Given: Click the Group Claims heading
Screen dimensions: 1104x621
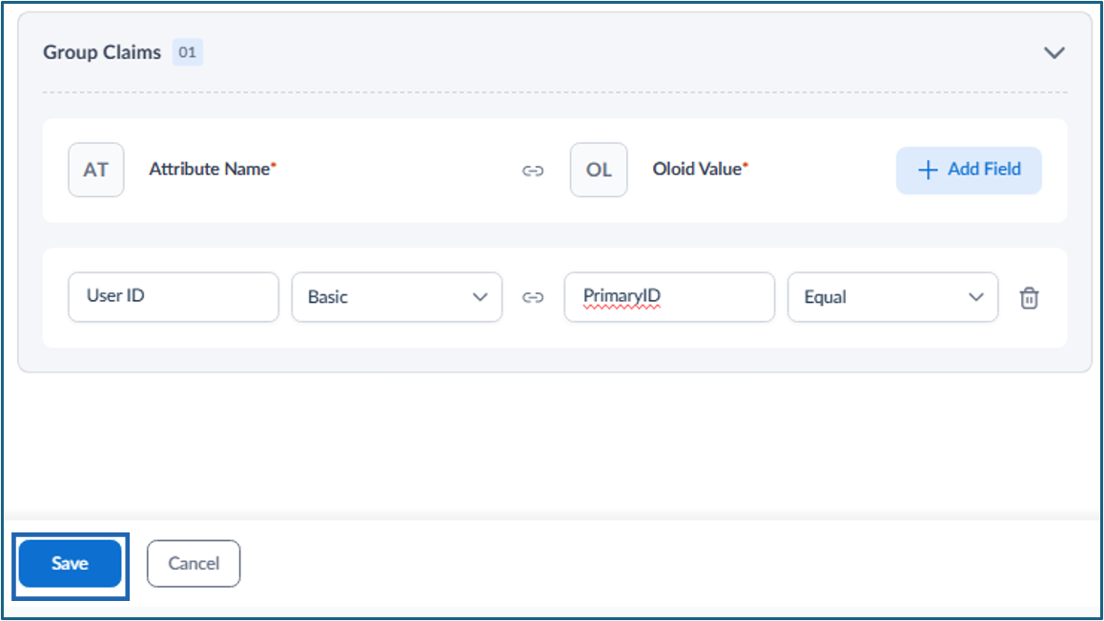Looking at the screenshot, I should (102, 52).
